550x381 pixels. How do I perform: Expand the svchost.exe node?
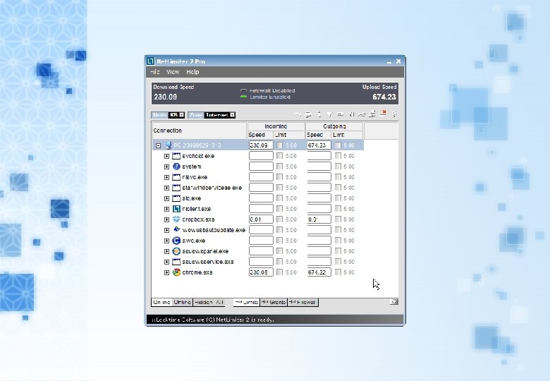click(166, 156)
